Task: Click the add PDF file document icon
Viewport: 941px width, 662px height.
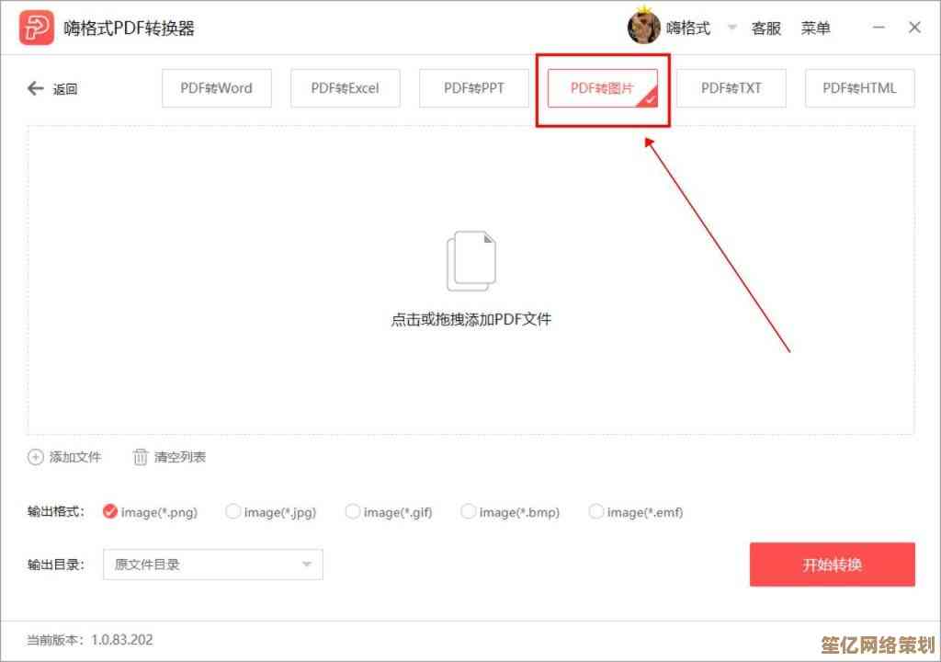Action: click(470, 261)
